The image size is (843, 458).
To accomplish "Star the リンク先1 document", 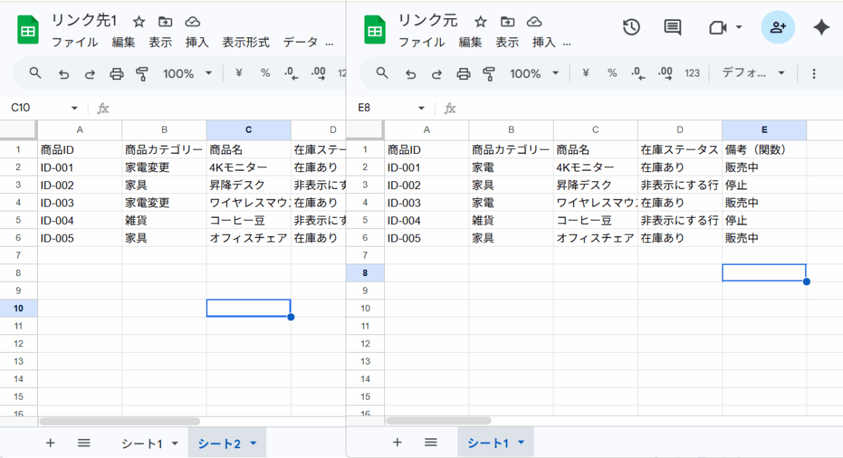I will click(139, 22).
